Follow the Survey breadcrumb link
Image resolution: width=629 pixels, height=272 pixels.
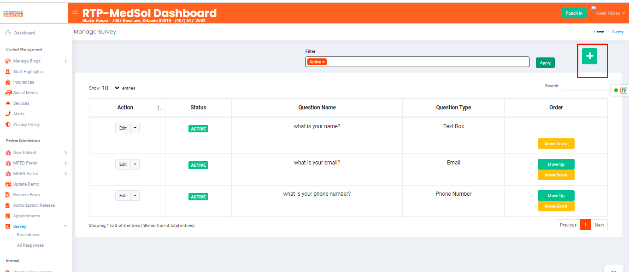point(618,32)
